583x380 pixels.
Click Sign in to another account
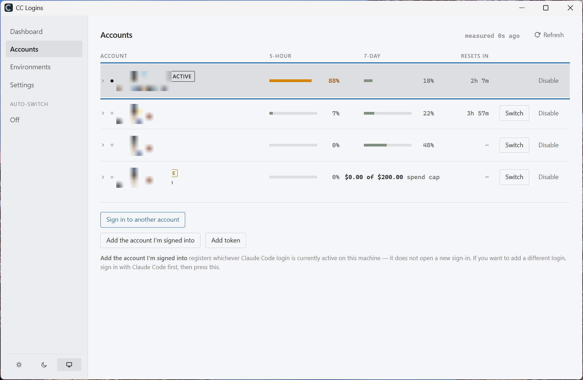click(143, 220)
